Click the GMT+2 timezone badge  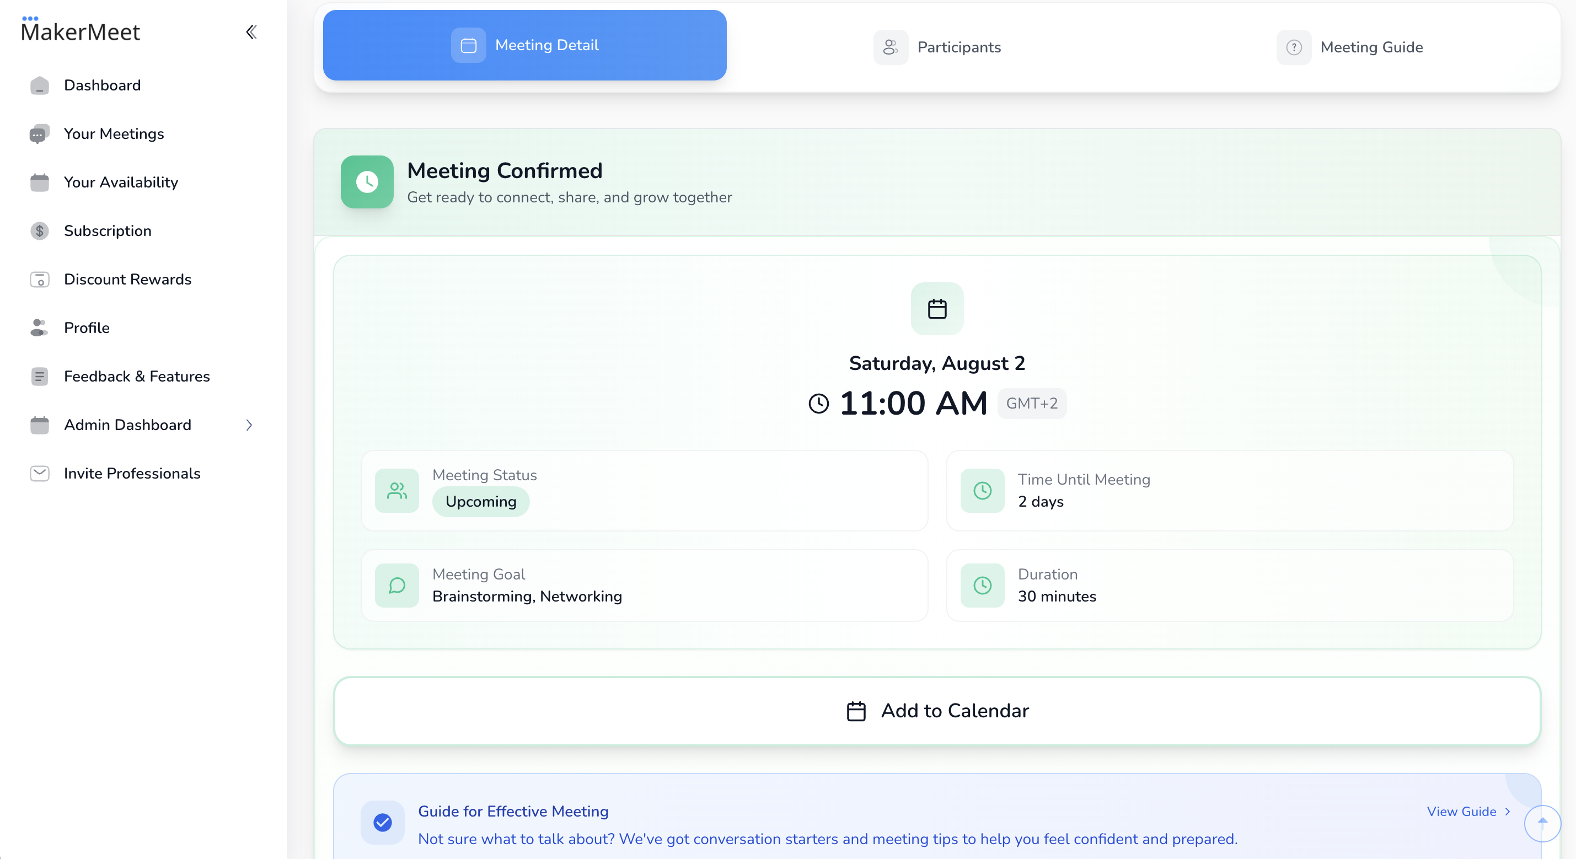(1032, 404)
